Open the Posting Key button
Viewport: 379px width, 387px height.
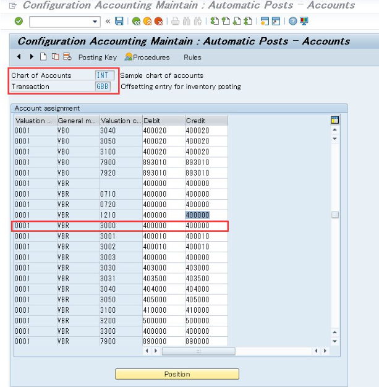tap(98, 57)
